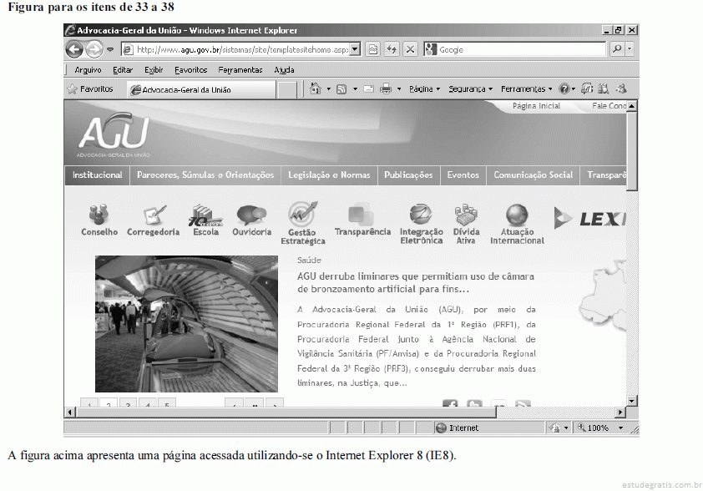Expand the feeds dropdown arrow
Image resolution: width=703 pixels, height=491 pixels.
click(355, 89)
